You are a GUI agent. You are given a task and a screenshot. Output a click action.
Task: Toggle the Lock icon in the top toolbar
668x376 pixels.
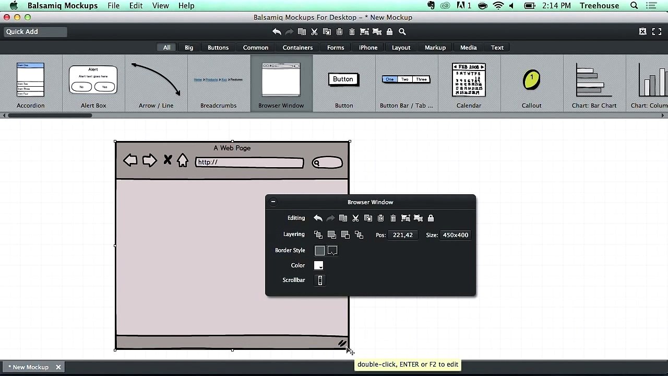[x=389, y=32]
